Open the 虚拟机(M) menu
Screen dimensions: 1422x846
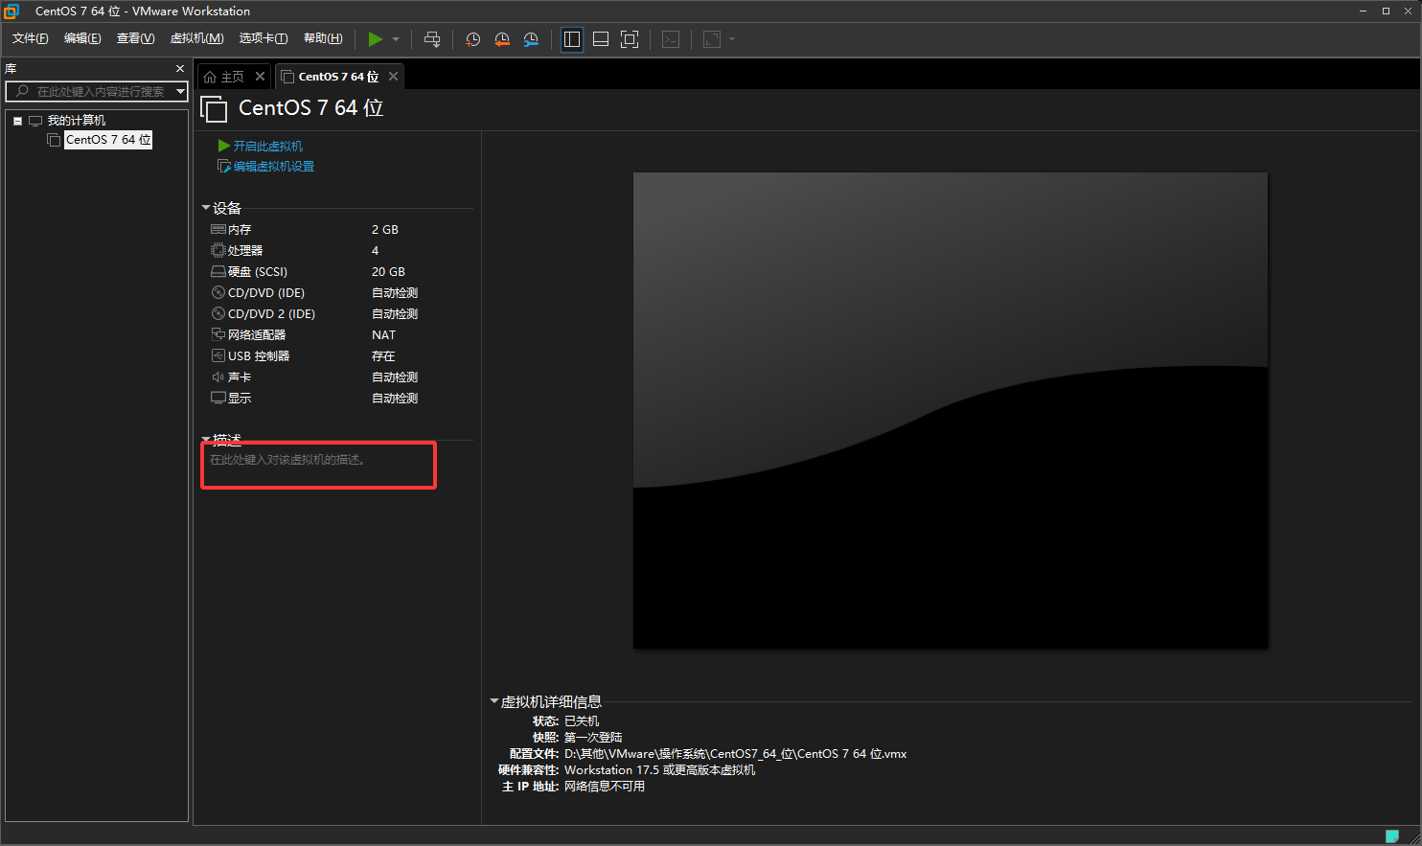(x=196, y=38)
